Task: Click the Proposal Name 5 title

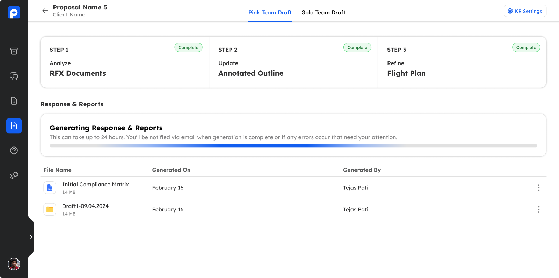Action: (x=80, y=7)
